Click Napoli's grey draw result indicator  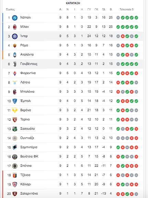(118, 18)
